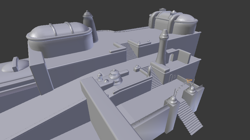Select the arched doorway in the walled enclosure
Image resolution: width=250 pixels, height=140 pixels.
point(172,58)
